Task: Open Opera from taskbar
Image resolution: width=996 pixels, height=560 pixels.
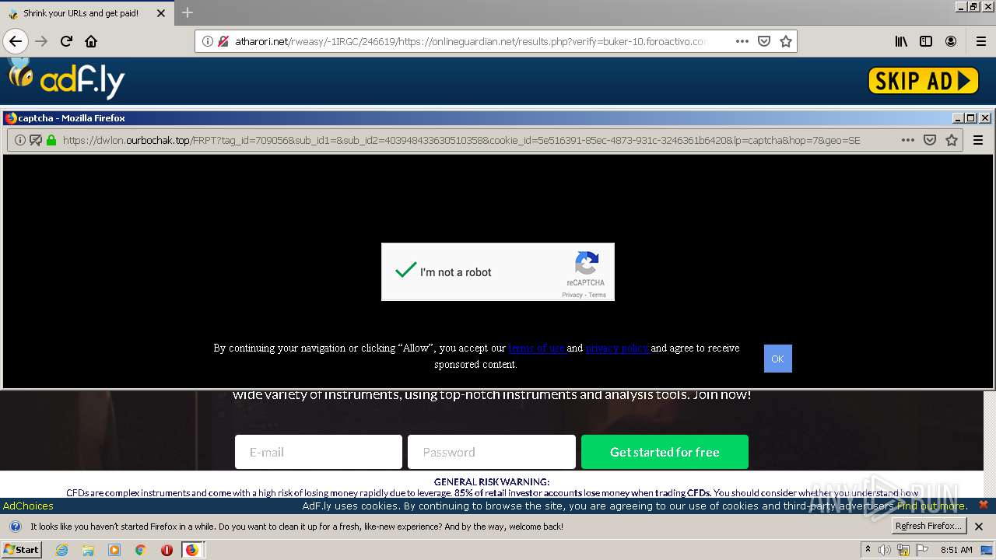Action: tap(167, 550)
